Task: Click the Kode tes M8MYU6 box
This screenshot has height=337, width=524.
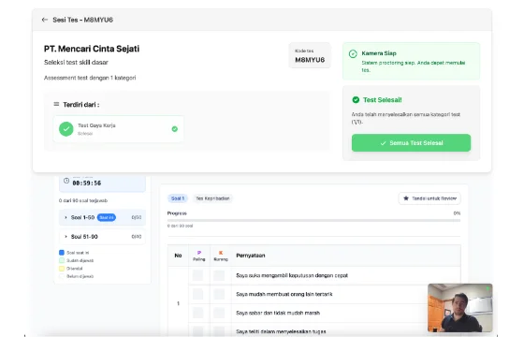Action: tap(310, 55)
